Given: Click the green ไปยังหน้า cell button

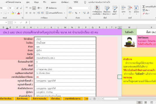Looking at the screenshot, I should click(129, 32).
